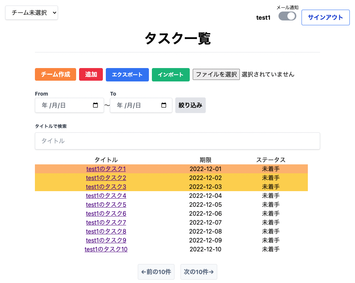
Task: Click the test1 username label
Action: tap(263, 17)
